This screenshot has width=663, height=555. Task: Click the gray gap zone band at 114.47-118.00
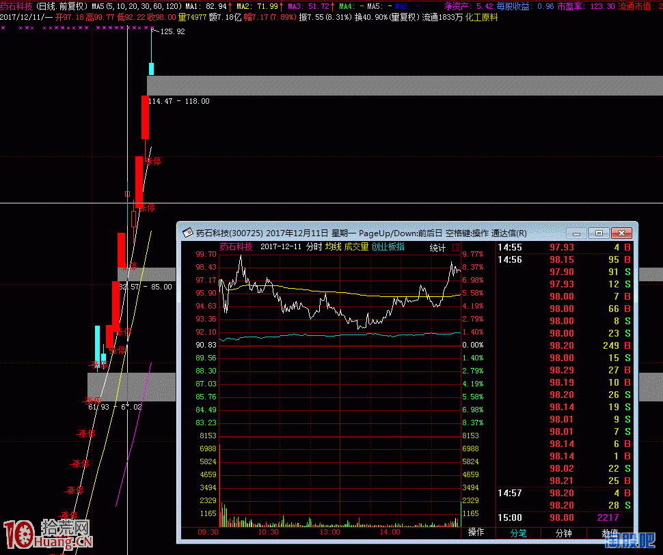point(405,86)
